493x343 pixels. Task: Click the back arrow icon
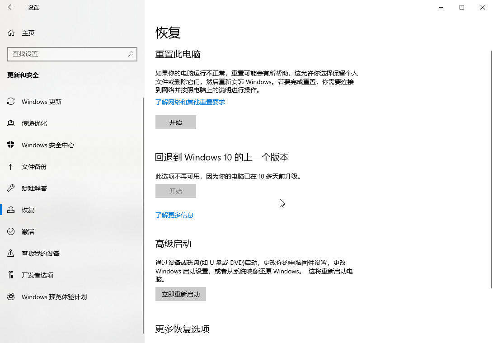point(11,7)
